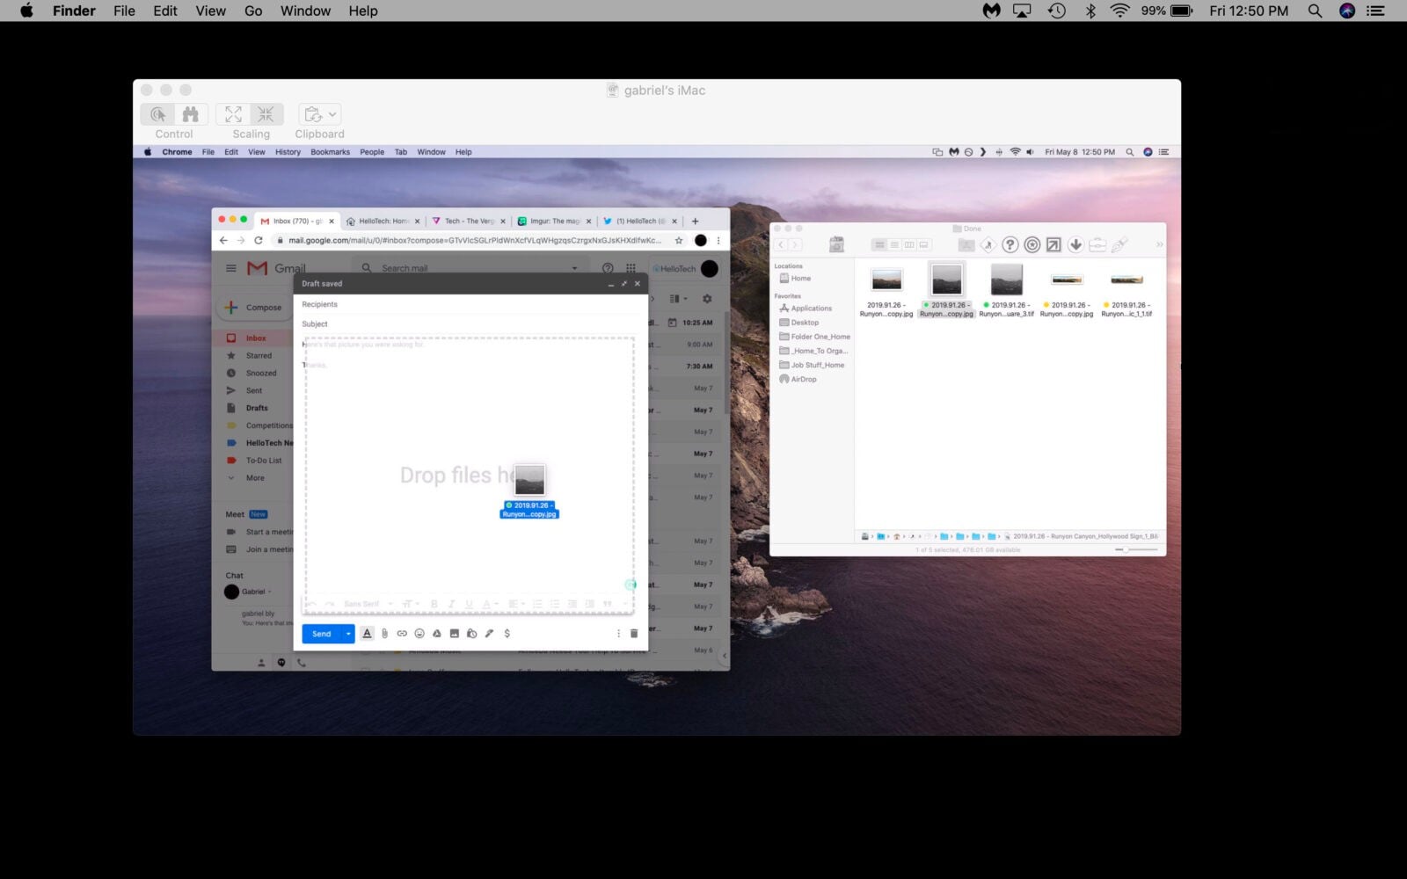Discard the draft with the trash icon
Screen dimensions: 1407x879
[633, 633]
